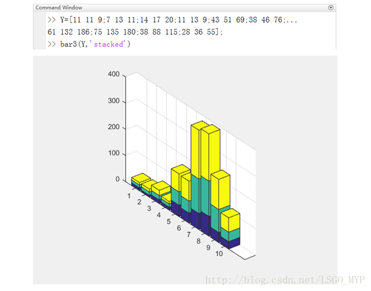371x291 pixels.
Task: Select the green segment of bar 7
Action: pyautogui.click(x=195, y=195)
